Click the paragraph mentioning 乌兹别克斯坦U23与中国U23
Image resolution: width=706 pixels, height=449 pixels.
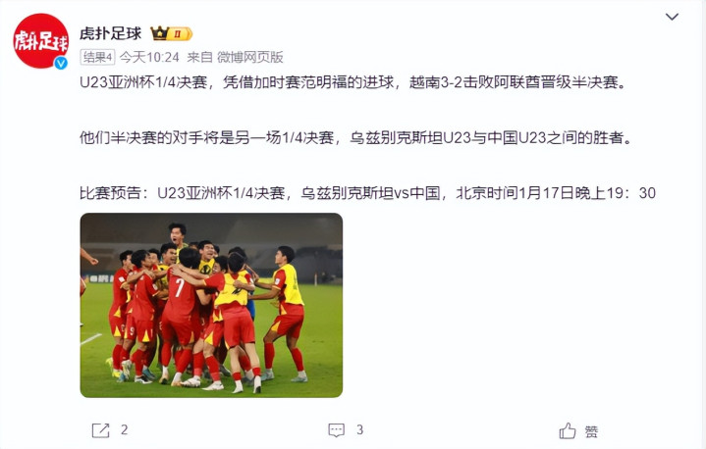tap(355, 137)
